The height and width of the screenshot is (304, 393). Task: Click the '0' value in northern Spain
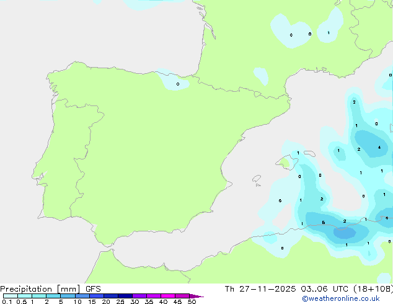coord(178,84)
